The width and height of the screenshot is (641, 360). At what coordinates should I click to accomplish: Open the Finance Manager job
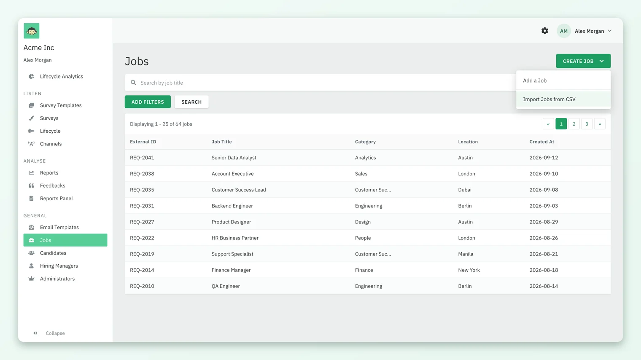231,270
